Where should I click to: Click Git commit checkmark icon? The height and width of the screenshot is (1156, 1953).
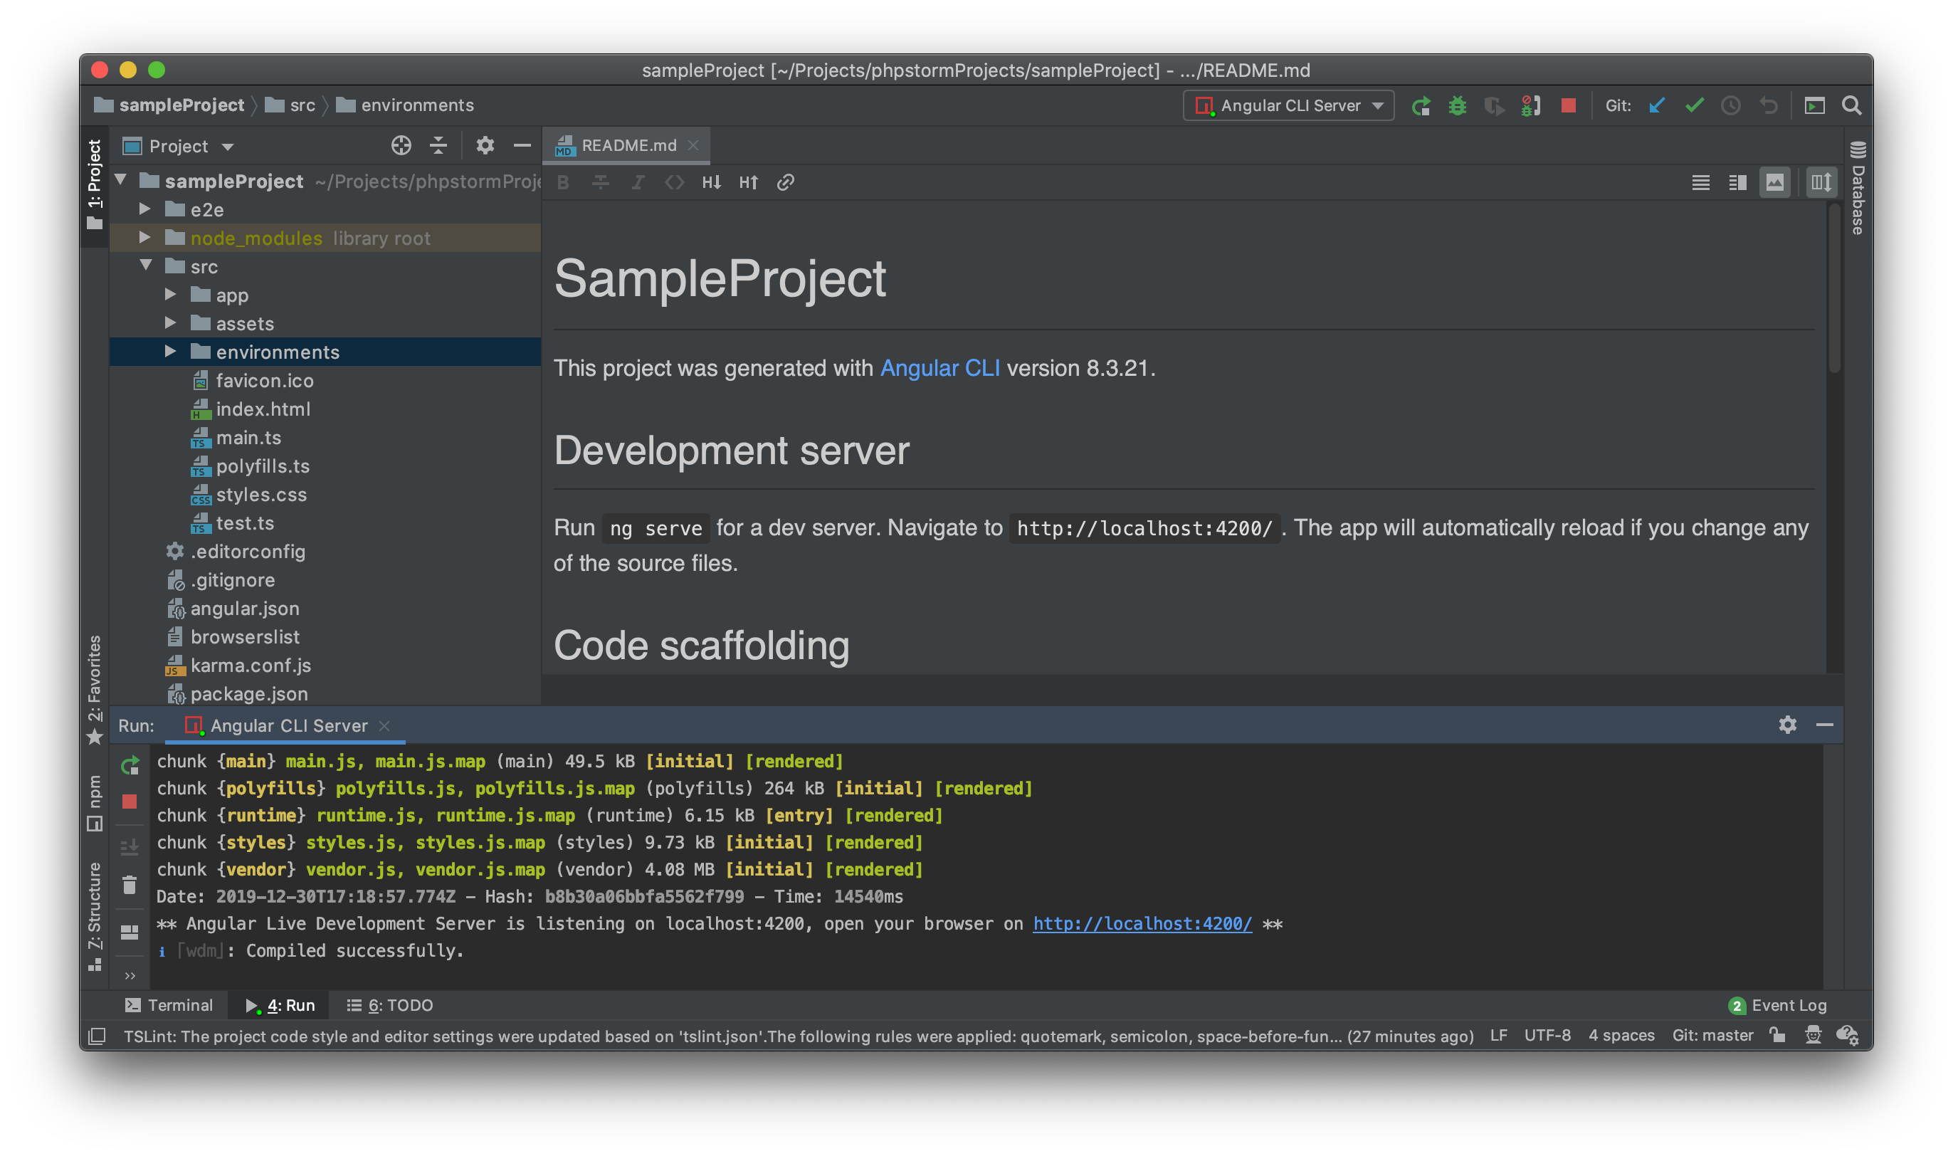coord(1694,105)
